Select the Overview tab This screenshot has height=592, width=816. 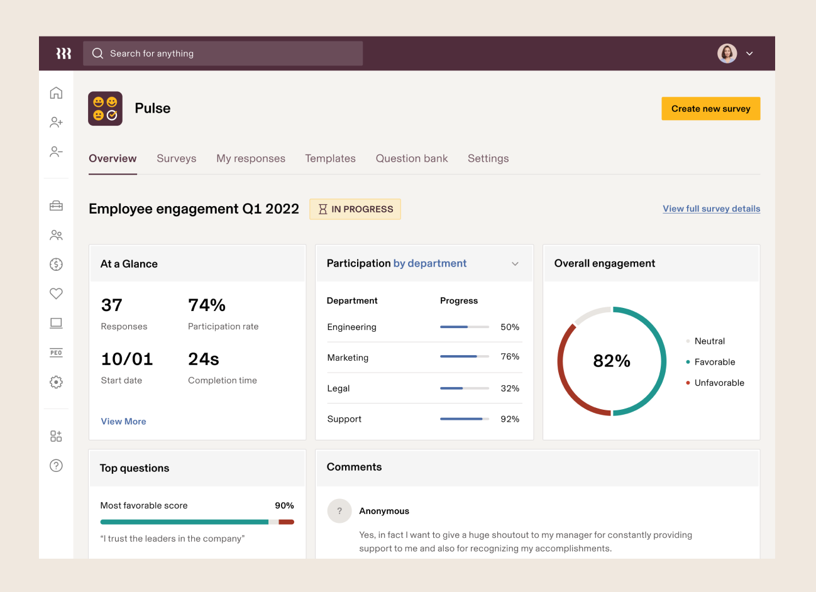pos(113,158)
